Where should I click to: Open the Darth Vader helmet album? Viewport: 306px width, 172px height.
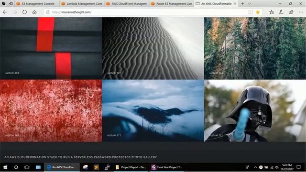pyautogui.click(x=255, y=110)
